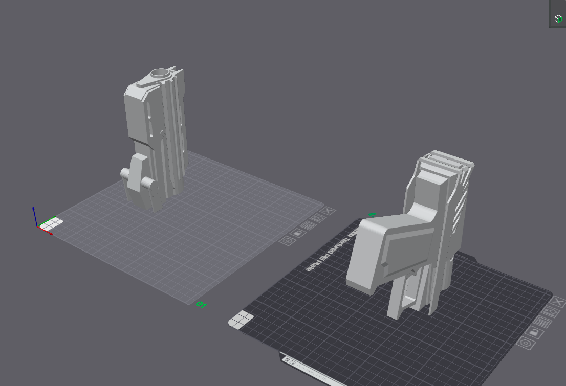Open plate settings gear on plate 01
Image resolution: width=566 pixels, height=386 pixels.
click(x=288, y=241)
